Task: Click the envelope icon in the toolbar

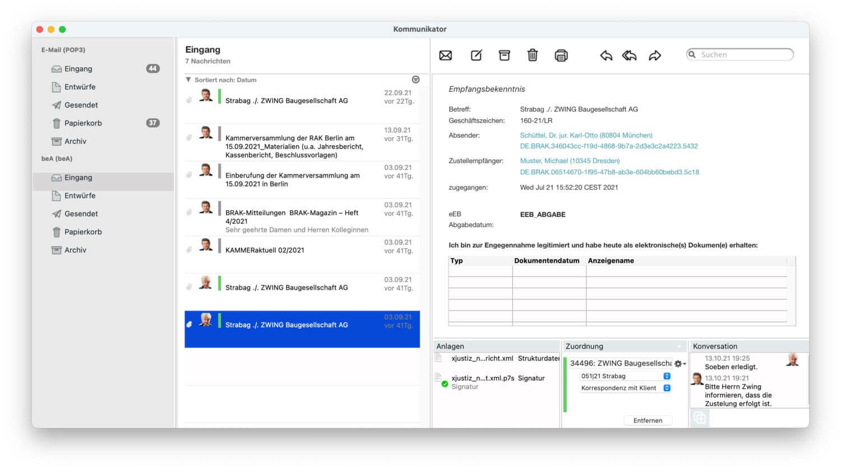Action: pos(445,55)
